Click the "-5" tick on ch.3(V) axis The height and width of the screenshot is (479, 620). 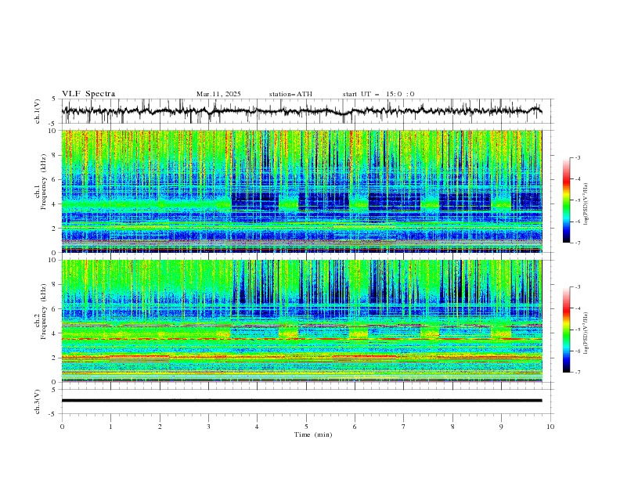[53, 414]
